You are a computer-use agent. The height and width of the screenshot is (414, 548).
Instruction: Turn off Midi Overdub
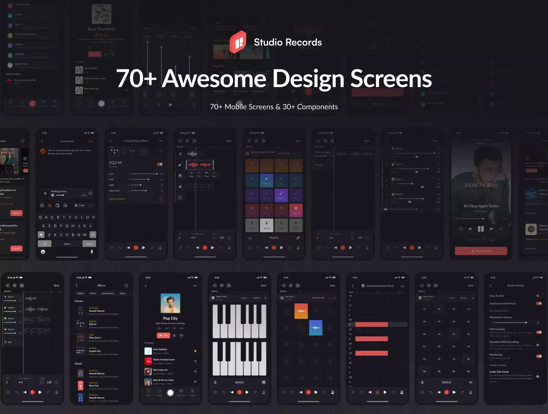[539, 332]
